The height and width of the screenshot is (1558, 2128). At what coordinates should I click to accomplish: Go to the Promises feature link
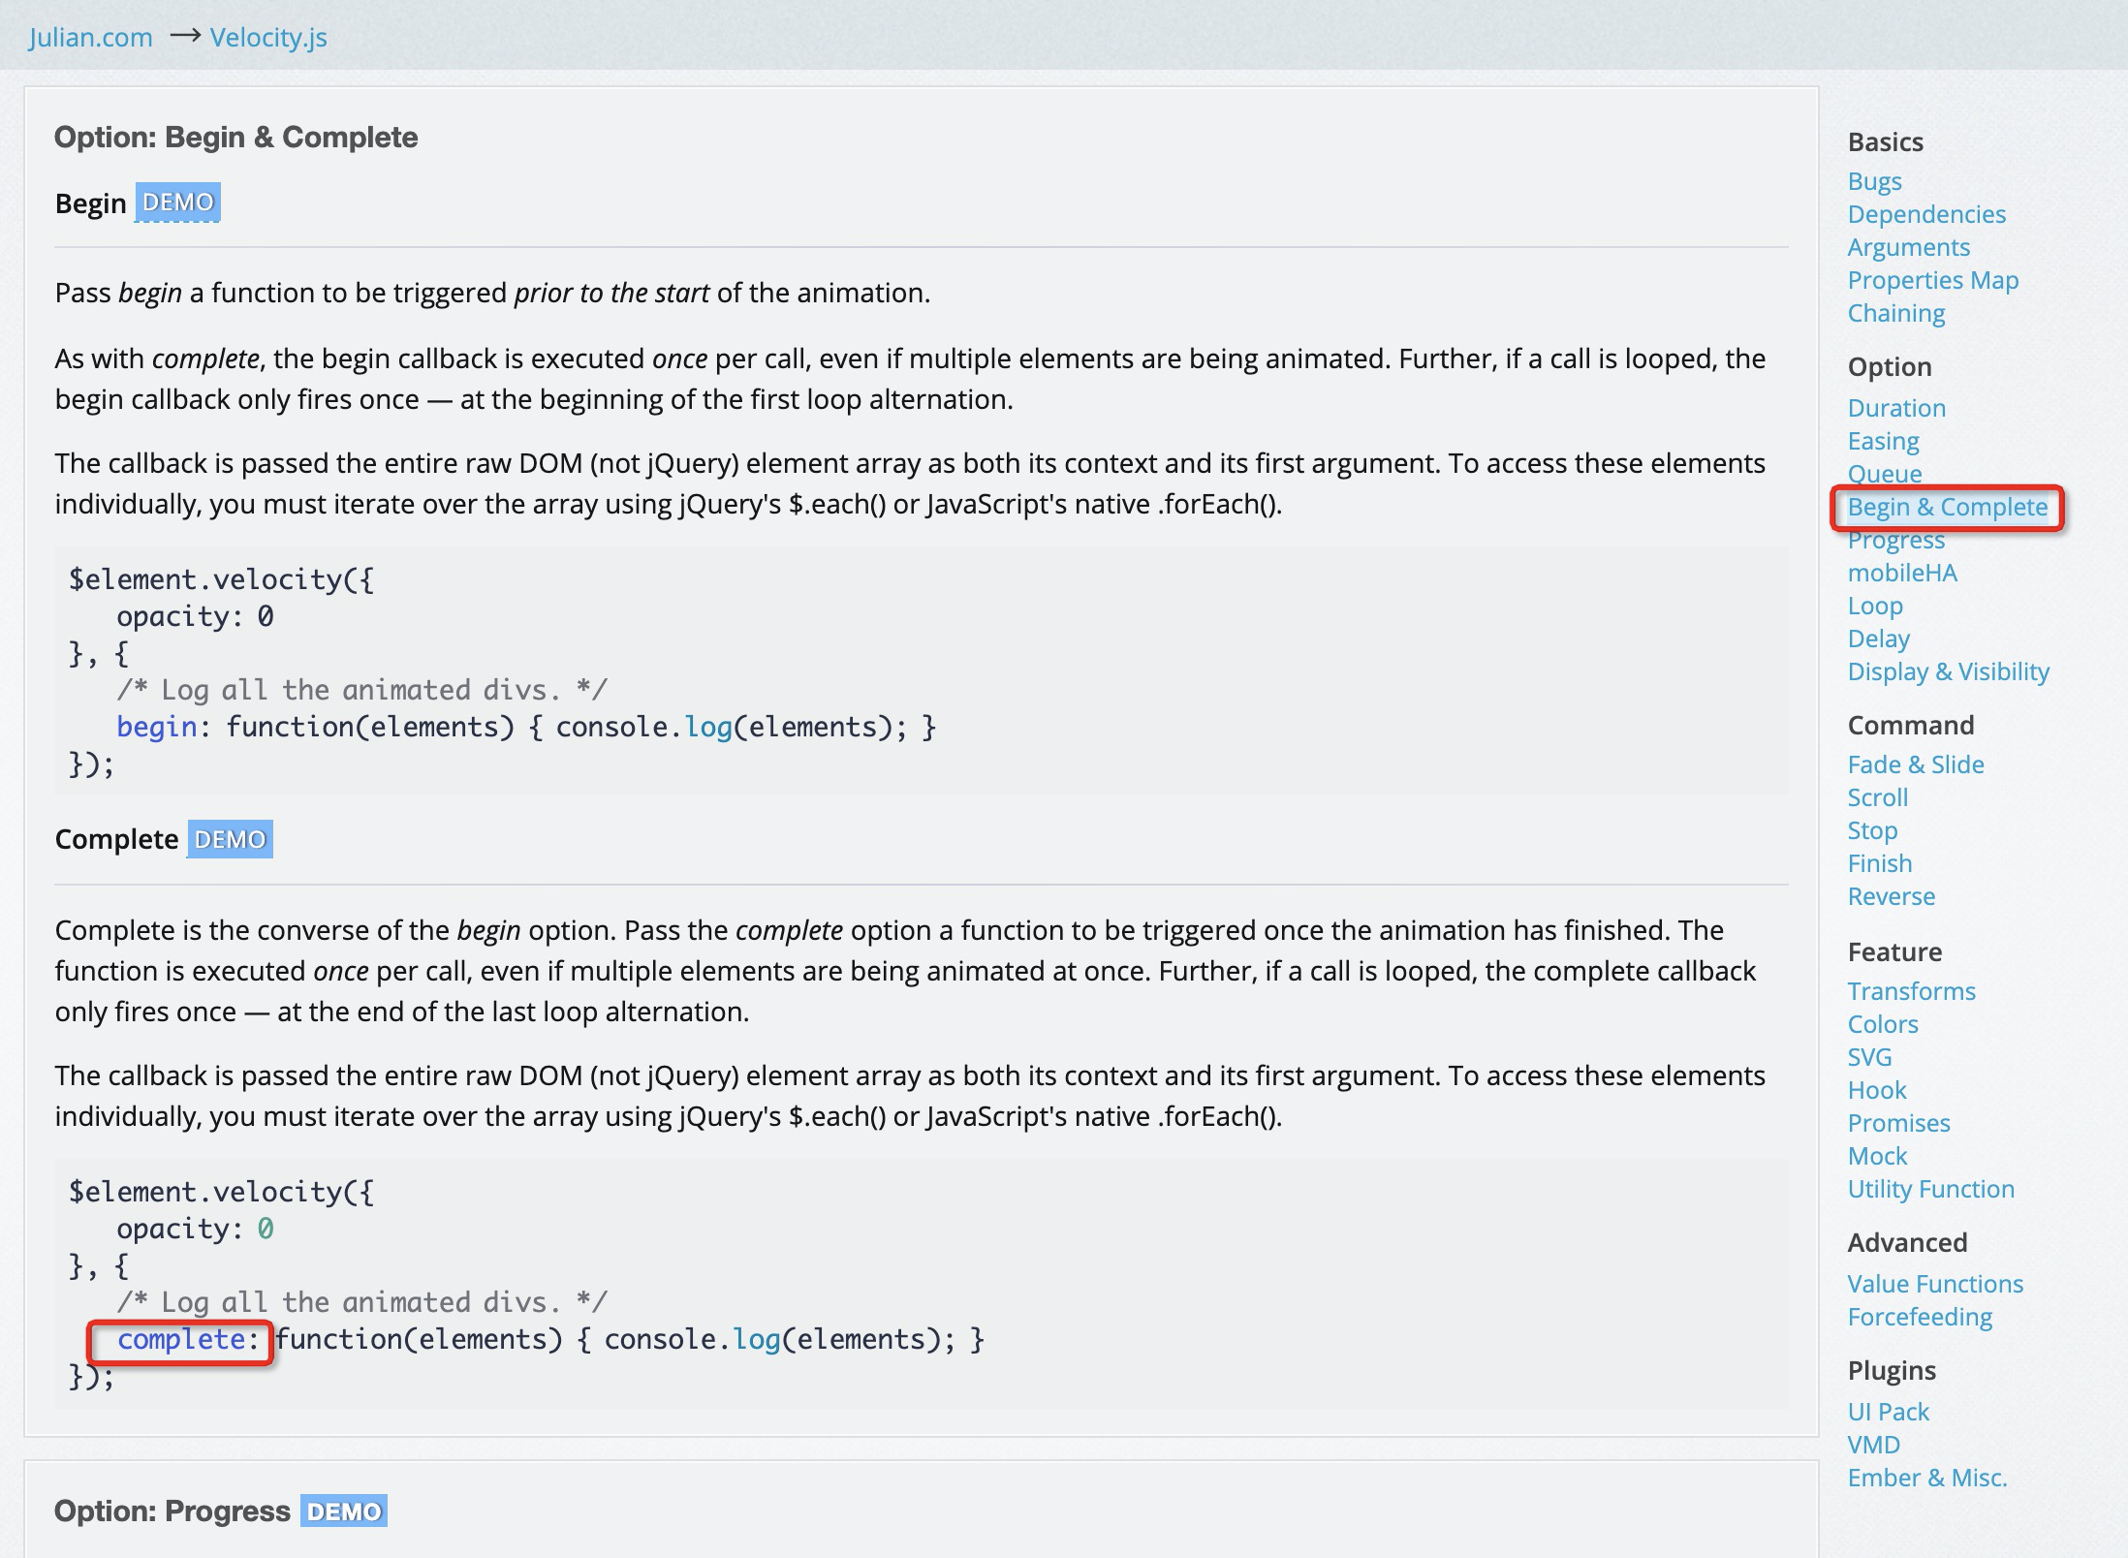[1897, 1123]
